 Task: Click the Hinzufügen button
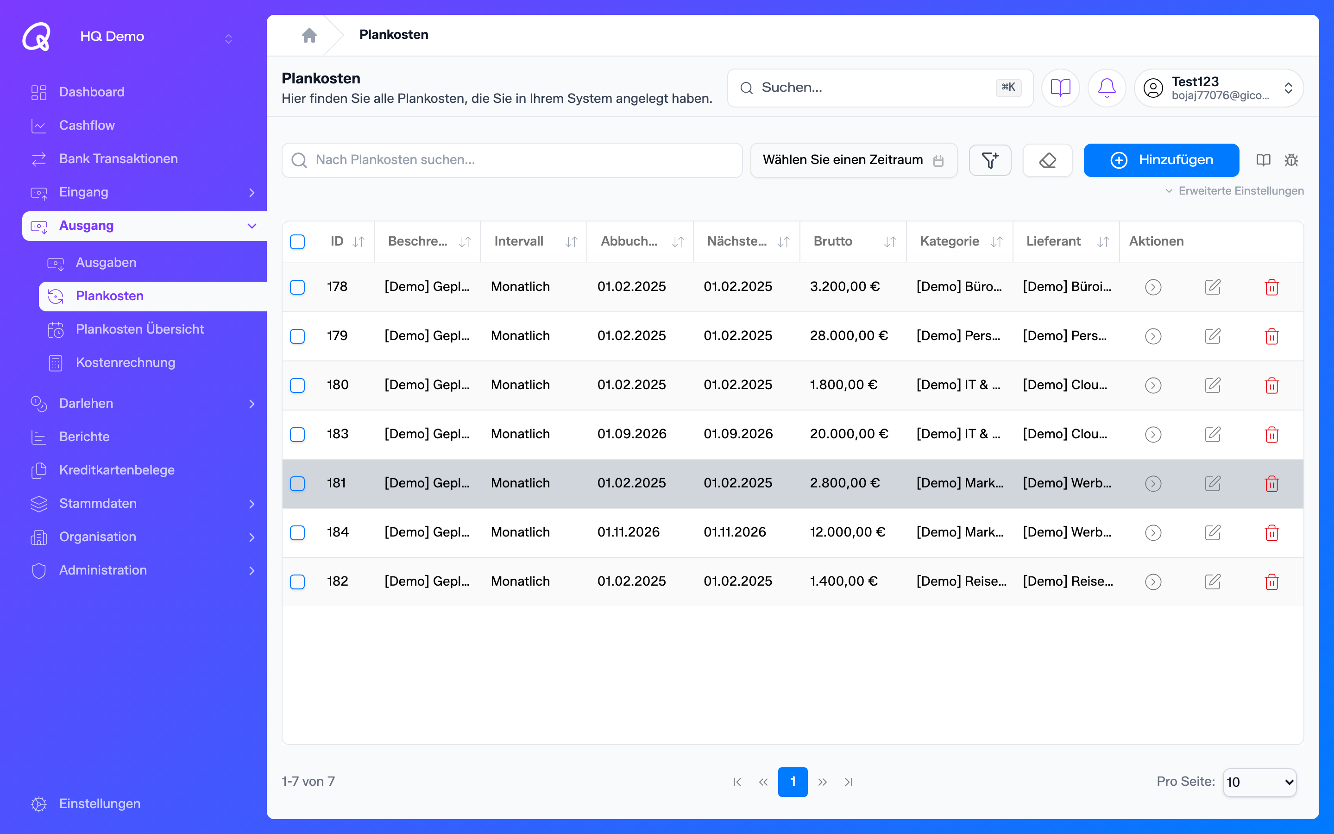1161,160
